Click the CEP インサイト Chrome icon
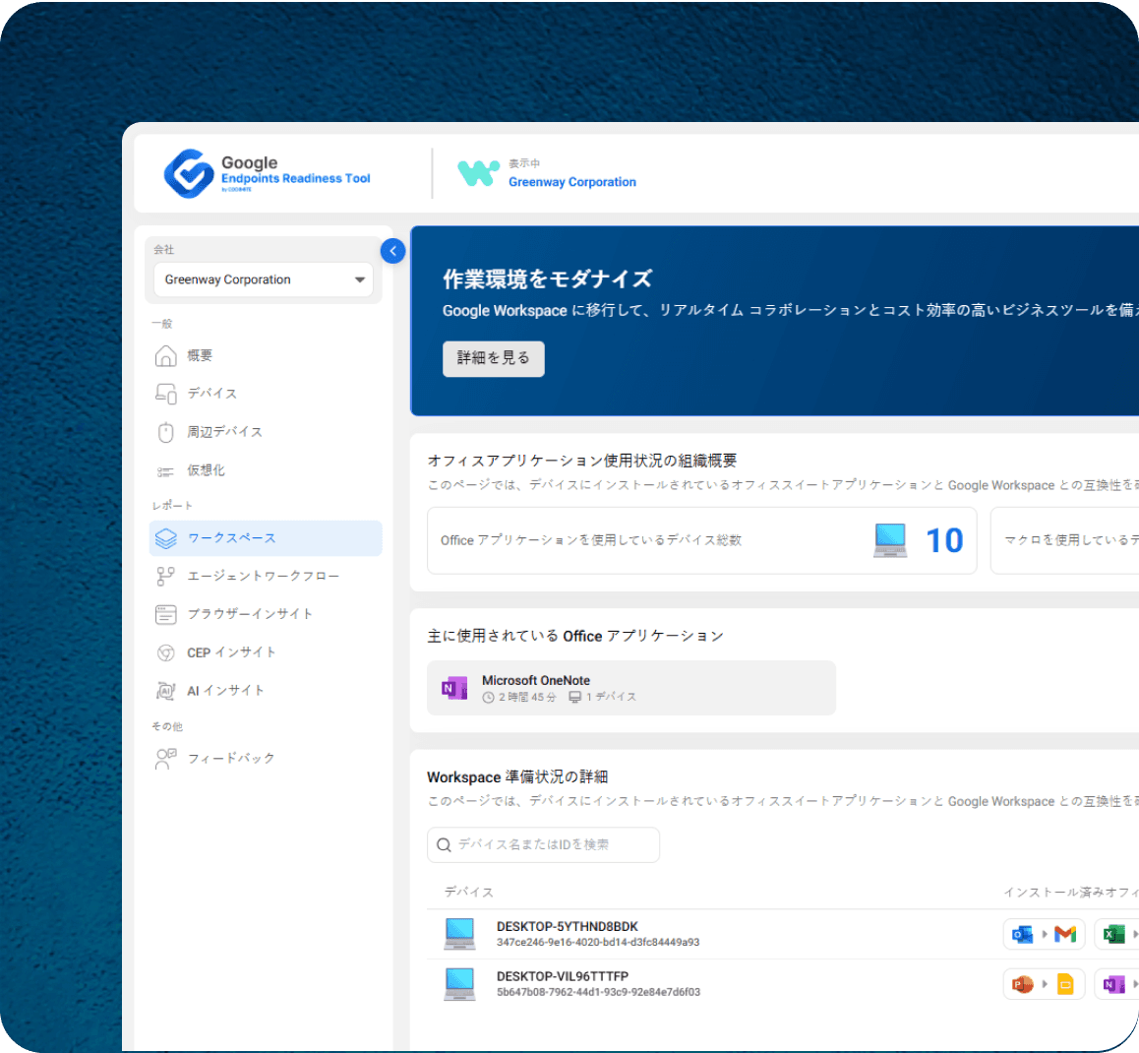The image size is (1139, 1053). click(x=165, y=652)
